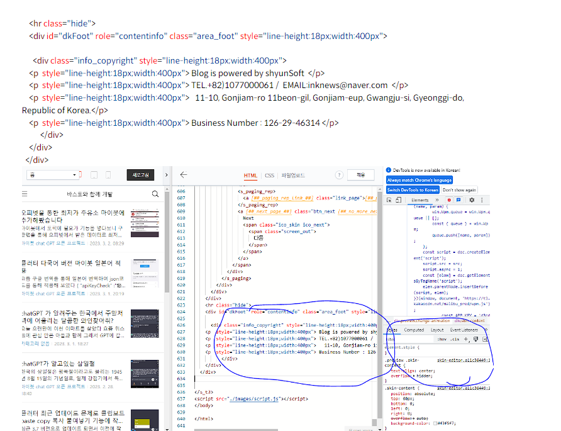Click line number 634 in code editor
Screen dimensions: 561x431
pos(181,378)
